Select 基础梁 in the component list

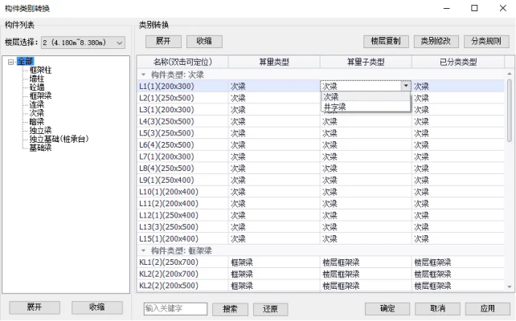pos(41,148)
